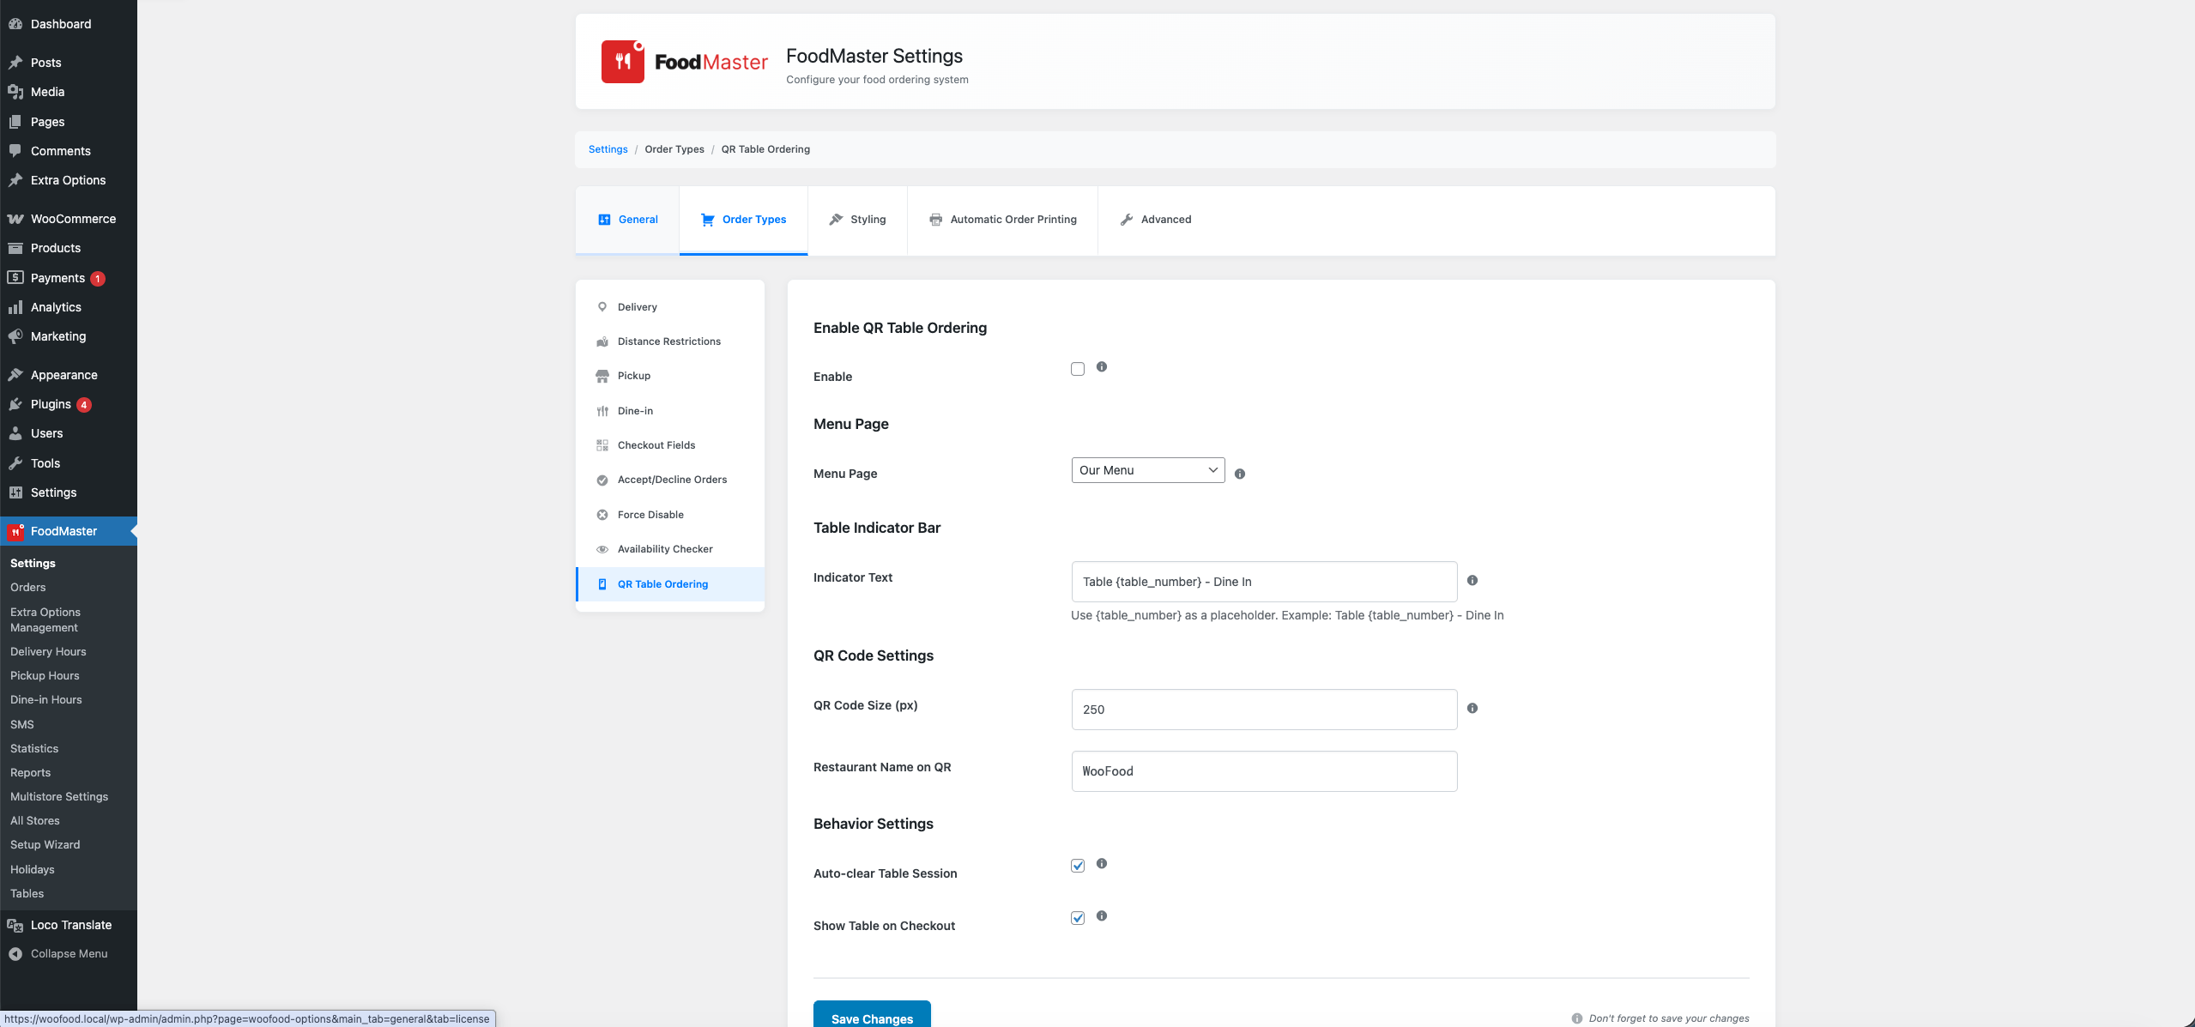The width and height of the screenshot is (2195, 1027).
Task: Click the info icon next to Enable
Action: [1102, 366]
